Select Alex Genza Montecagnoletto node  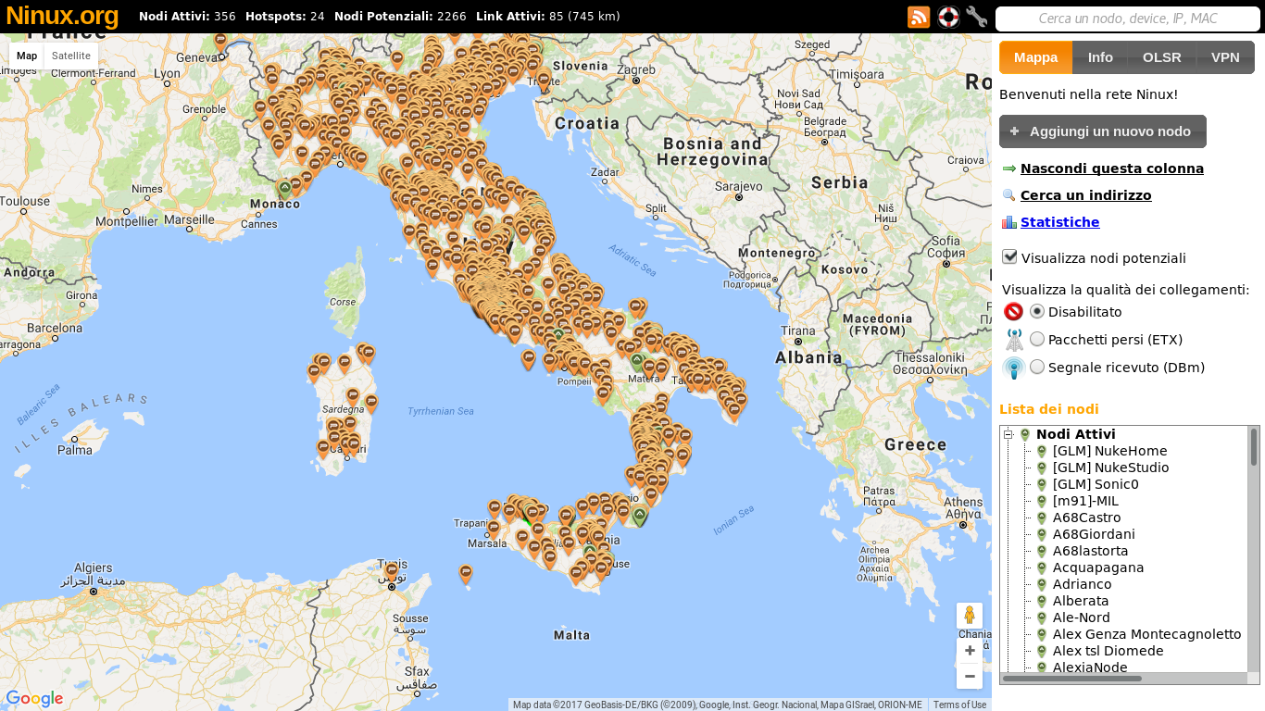[x=1146, y=634]
